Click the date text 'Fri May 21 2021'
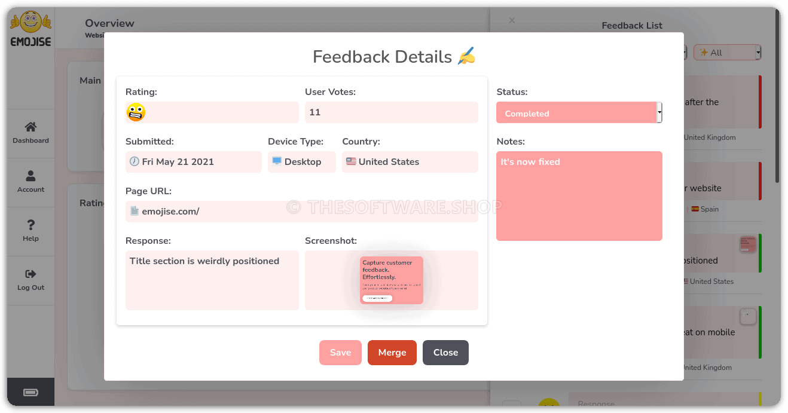The height and width of the screenshot is (413, 788). (x=178, y=162)
